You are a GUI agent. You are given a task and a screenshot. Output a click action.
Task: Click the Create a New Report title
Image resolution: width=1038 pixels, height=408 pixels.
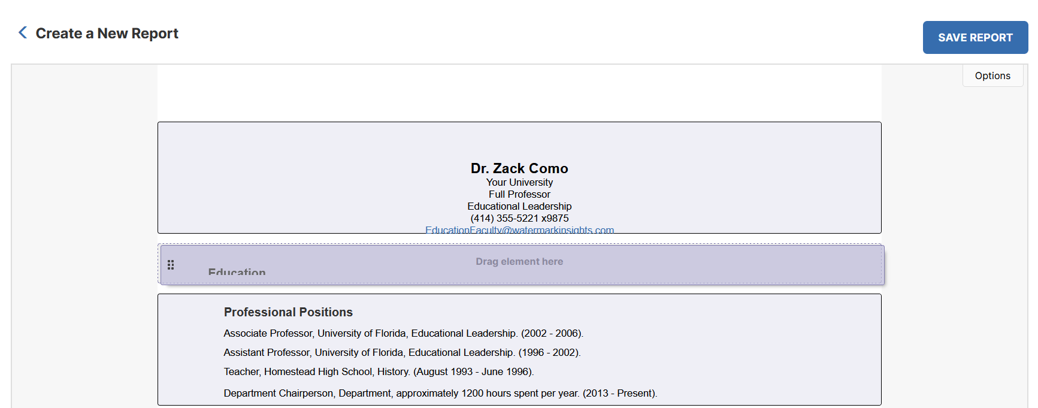107,34
